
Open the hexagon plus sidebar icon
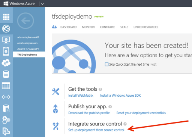pyautogui.click(x=6, y=120)
